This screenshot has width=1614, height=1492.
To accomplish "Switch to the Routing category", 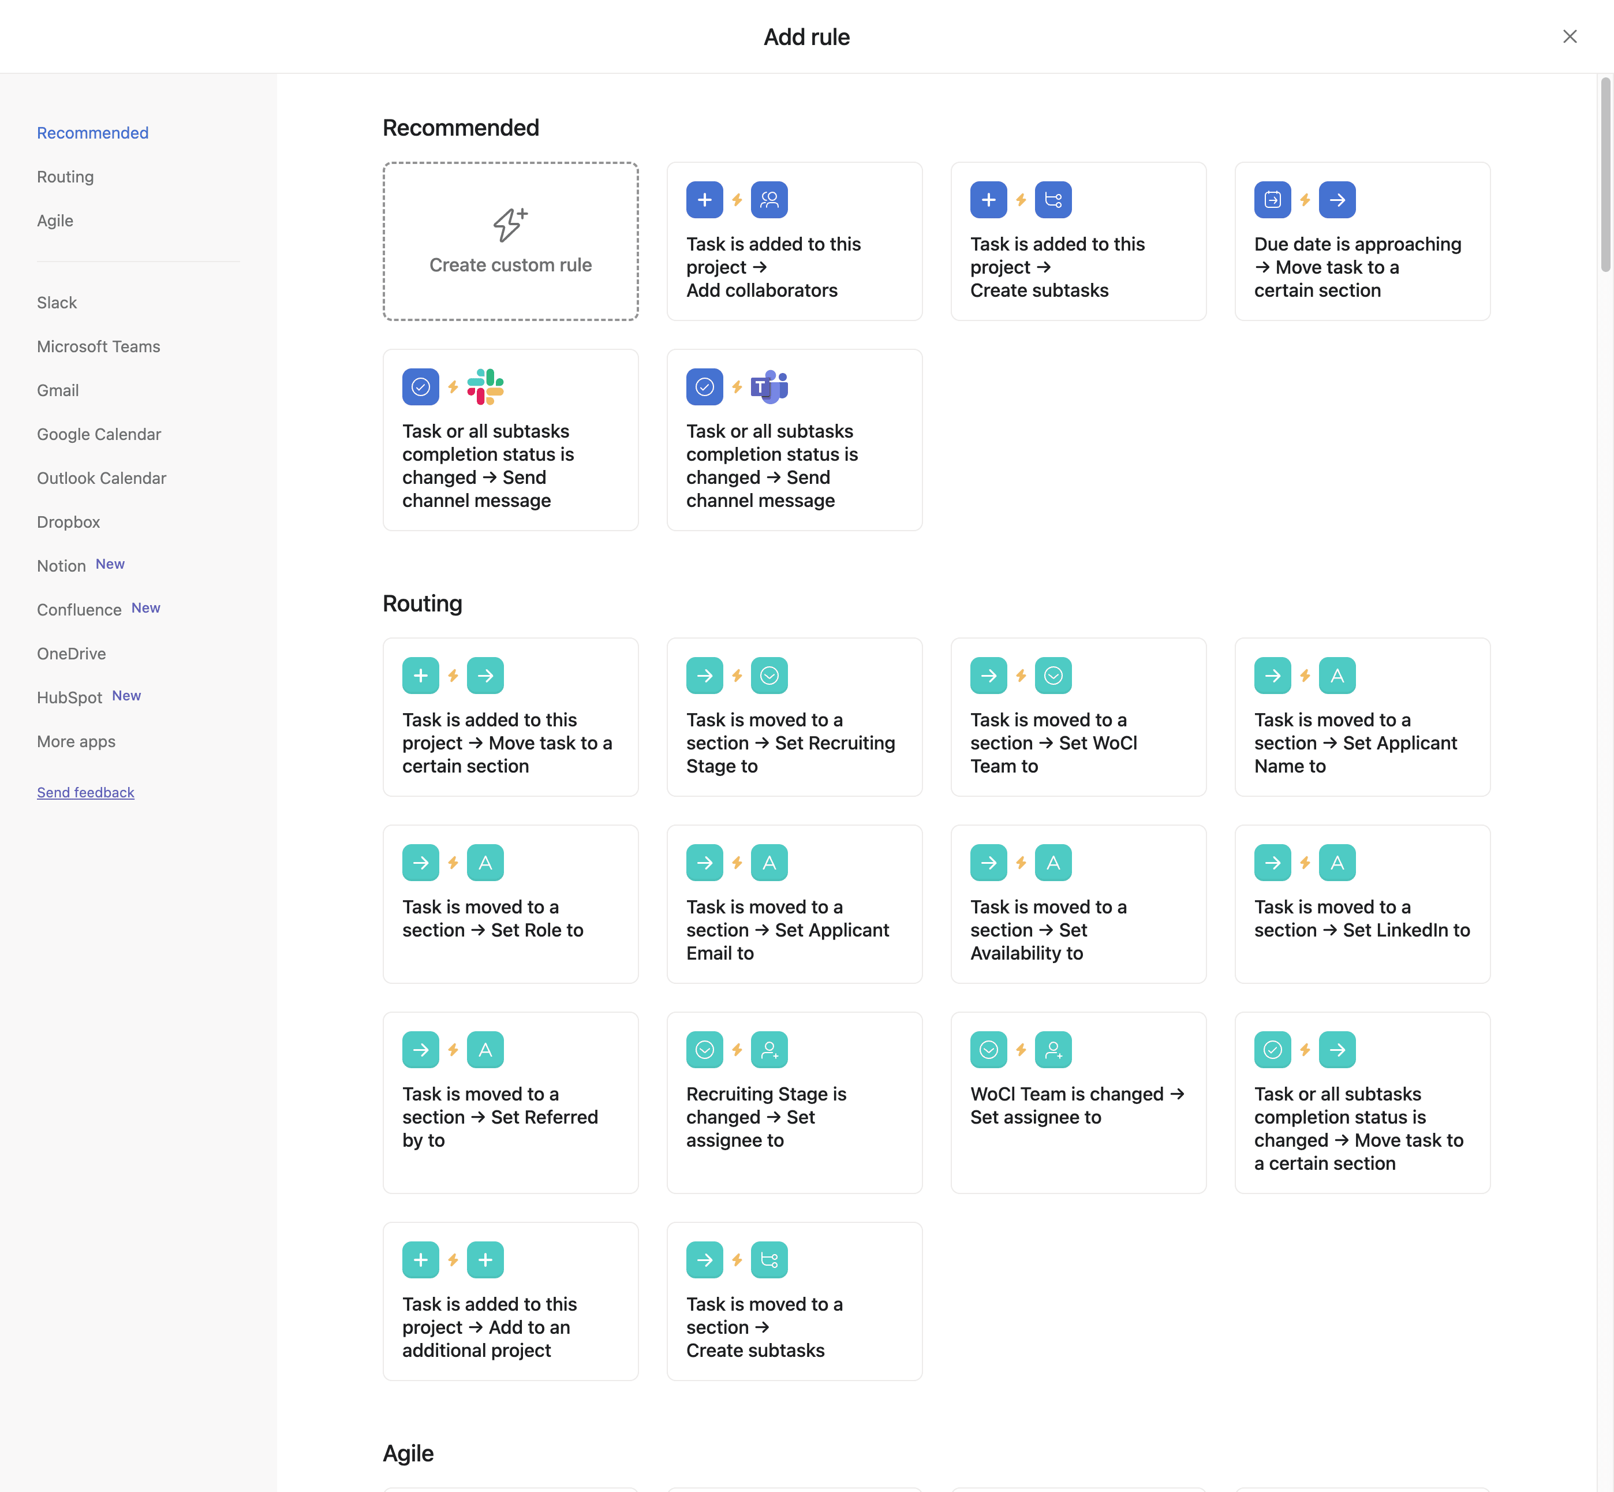I will pyautogui.click(x=65, y=177).
